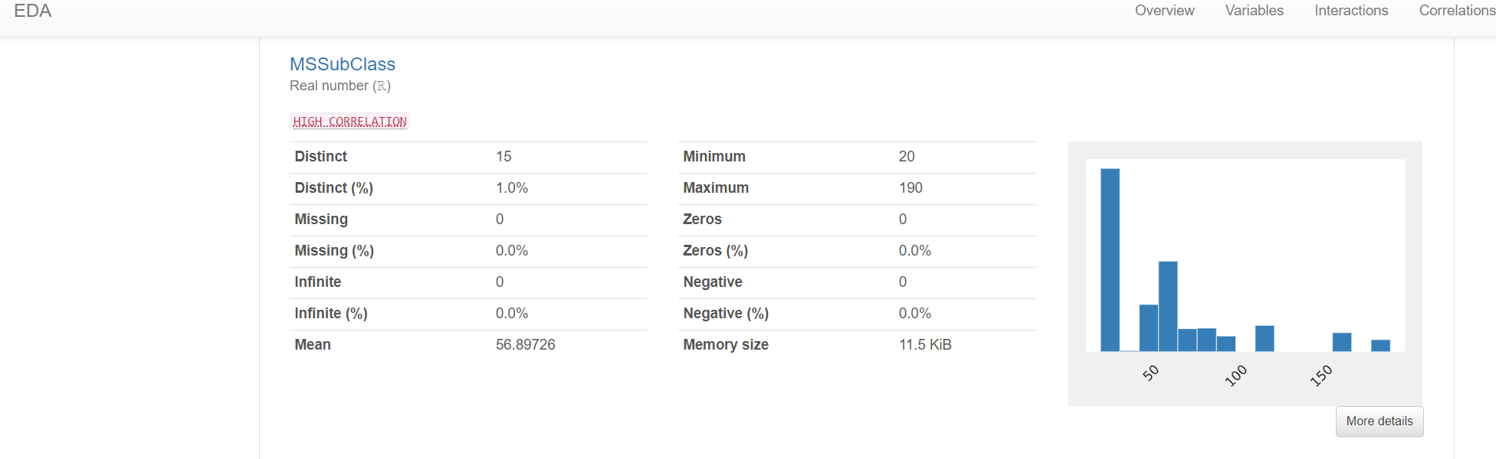Click the 100 label on histogram axis
The height and width of the screenshot is (459, 1496).
click(x=1235, y=376)
